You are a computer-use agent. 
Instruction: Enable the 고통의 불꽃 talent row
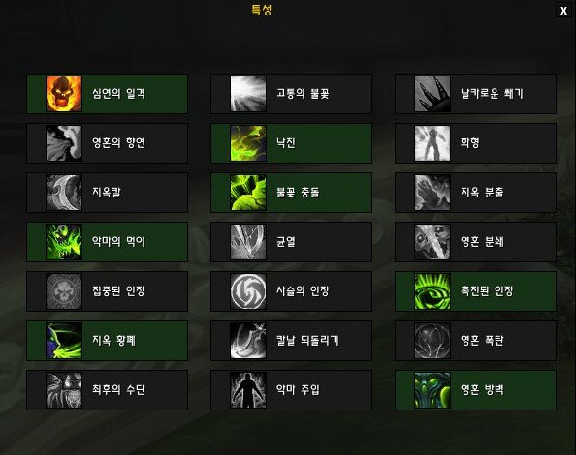291,94
